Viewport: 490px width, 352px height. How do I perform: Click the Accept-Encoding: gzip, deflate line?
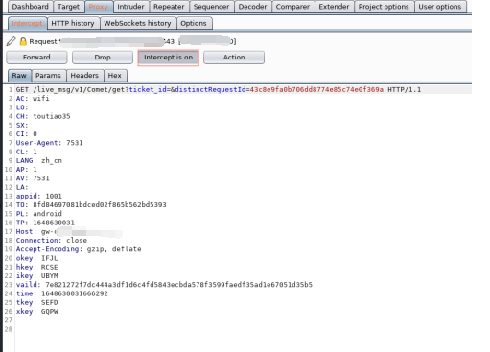[x=79, y=249]
